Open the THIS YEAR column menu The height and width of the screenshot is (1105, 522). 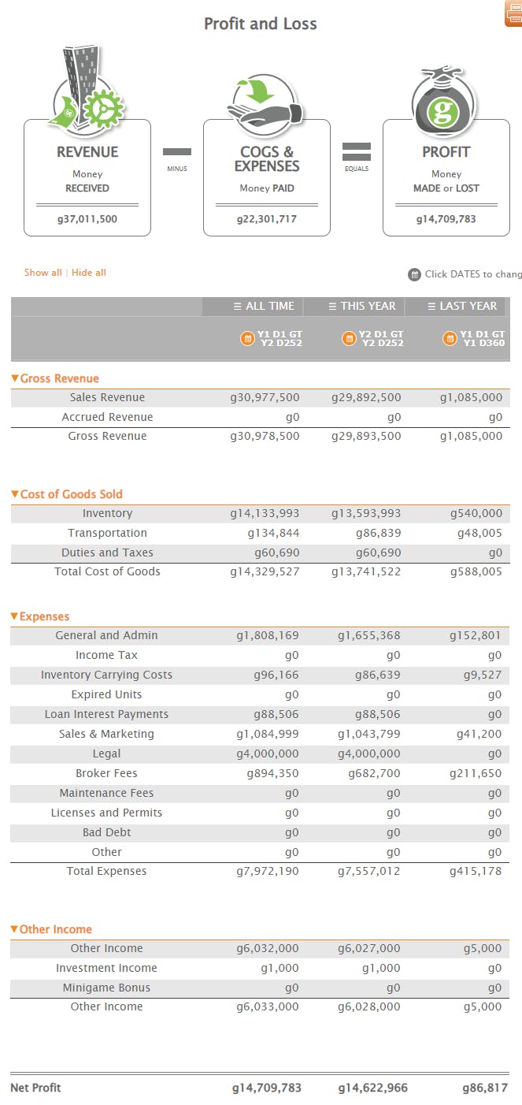tap(354, 307)
